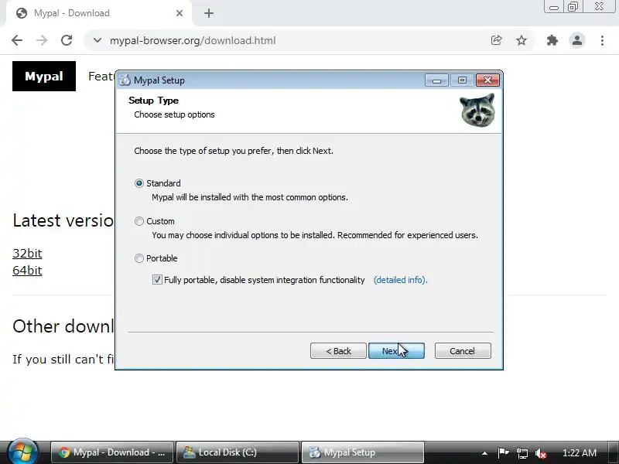Open the Chrome profile avatar
This screenshot has height=464, width=619.
576,40
